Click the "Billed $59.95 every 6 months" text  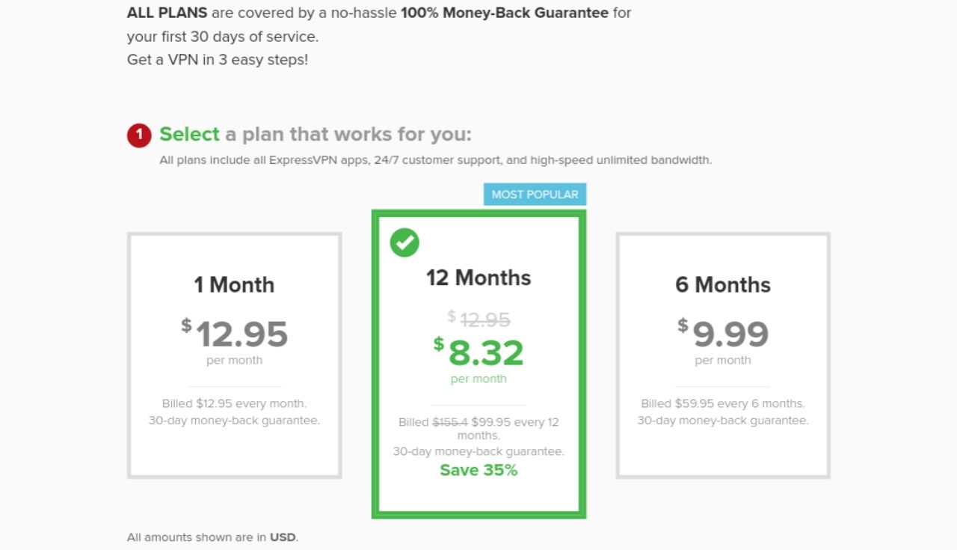[x=722, y=403]
